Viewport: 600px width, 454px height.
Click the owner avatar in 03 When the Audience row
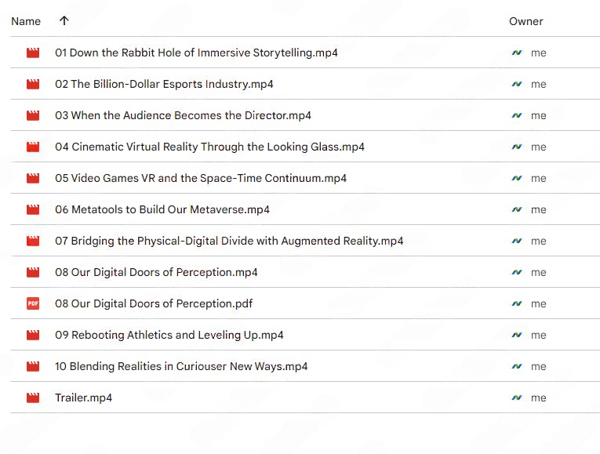[x=516, y=115]
